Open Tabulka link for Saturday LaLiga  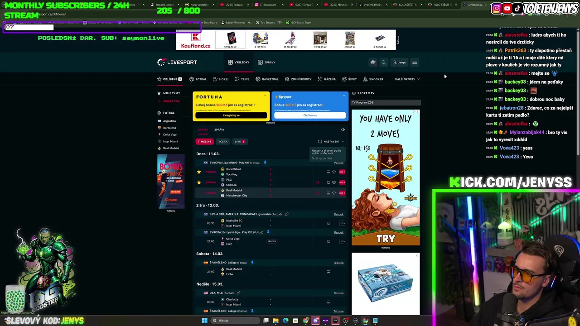coord(338,263)
